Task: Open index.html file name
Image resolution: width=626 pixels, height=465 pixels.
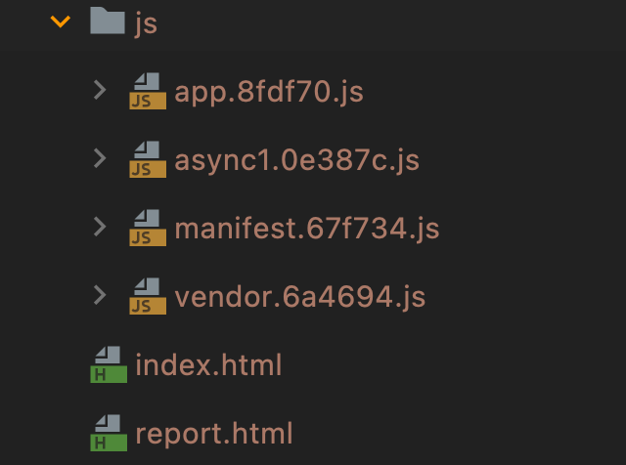Action: (x=208, y=365)
